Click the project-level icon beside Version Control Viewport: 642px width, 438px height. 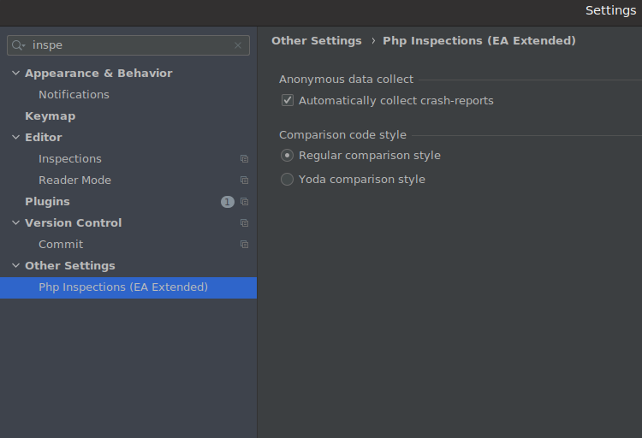point(244,223)
